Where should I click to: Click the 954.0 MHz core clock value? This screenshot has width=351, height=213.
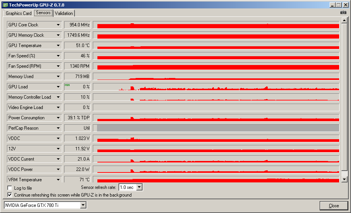(77, 25)
